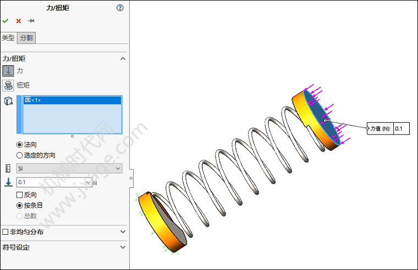This screenshot has height=270, width=418.
Task: Click the face selection cube icon
Action: pyautogui.click(x=8, y=101)
